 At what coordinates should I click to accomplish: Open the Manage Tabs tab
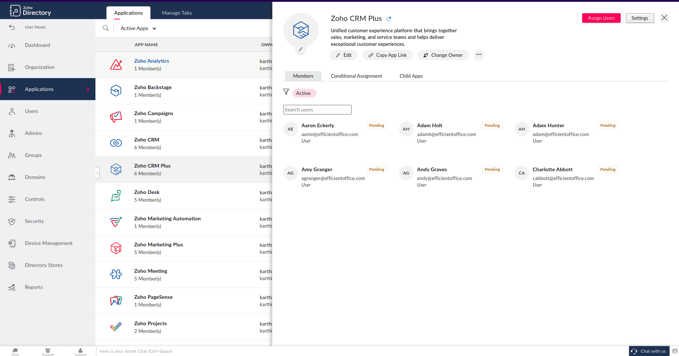tap(177, 13)
